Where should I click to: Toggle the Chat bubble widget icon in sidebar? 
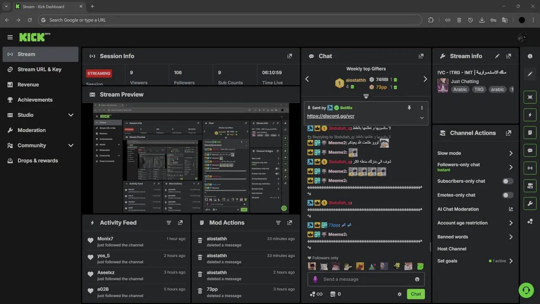[530, 150]
